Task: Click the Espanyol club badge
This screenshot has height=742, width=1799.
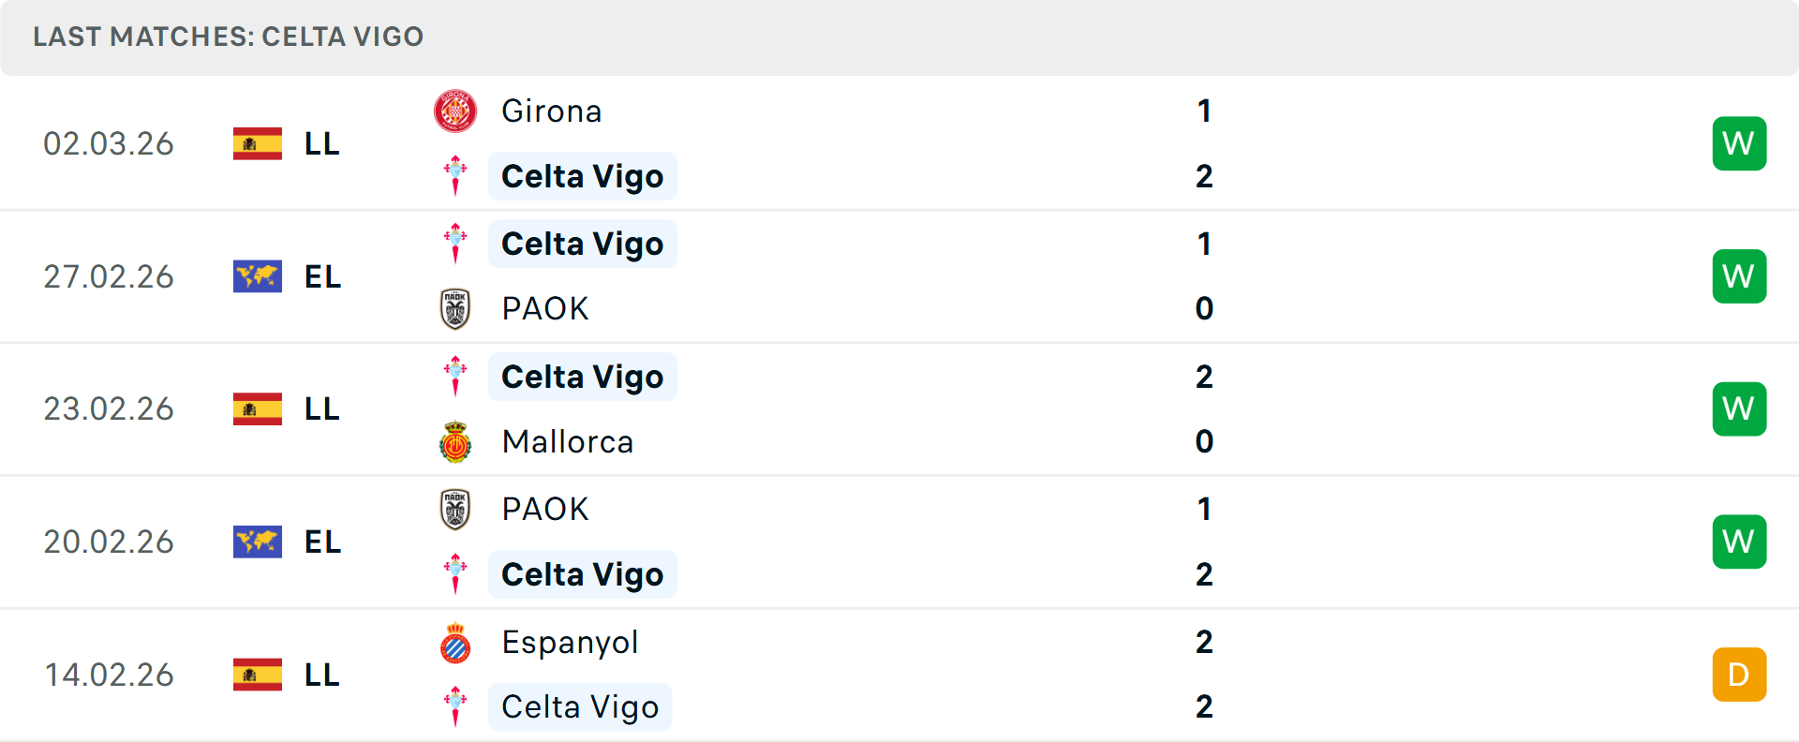Action: (x=455, y=643)
